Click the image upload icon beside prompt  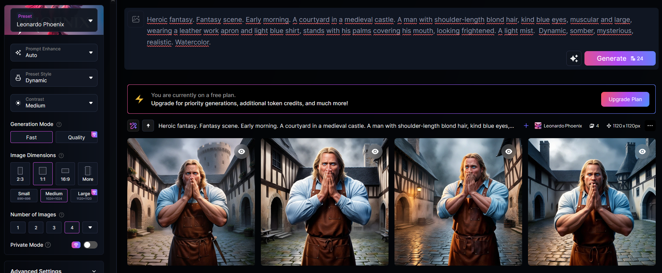[x=136, y=19]
